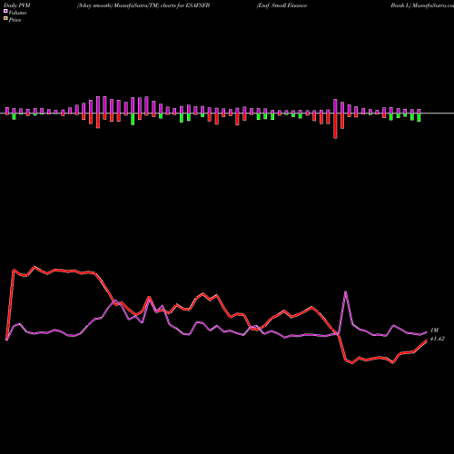The image size is (454, 454).
Task: Click the 'Daily PVM' title text
Action: pyautogui.click(x=17, y=5)
